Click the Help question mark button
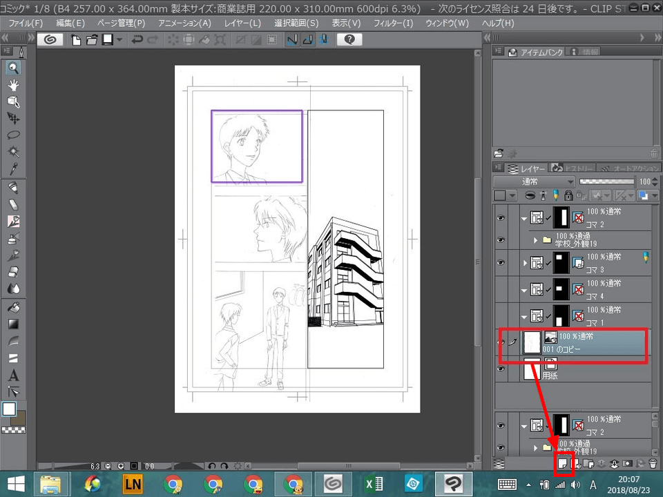 [349, 39]
